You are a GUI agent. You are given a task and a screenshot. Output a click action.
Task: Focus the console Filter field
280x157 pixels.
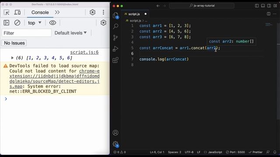click(27, 33)
